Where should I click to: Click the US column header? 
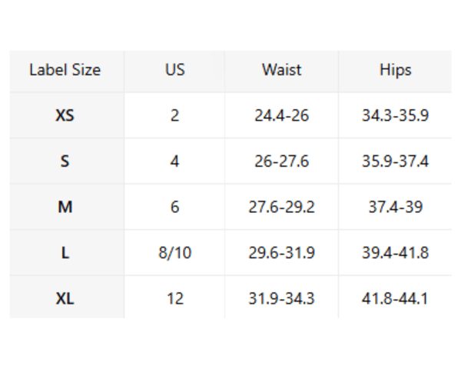(174, 70)
